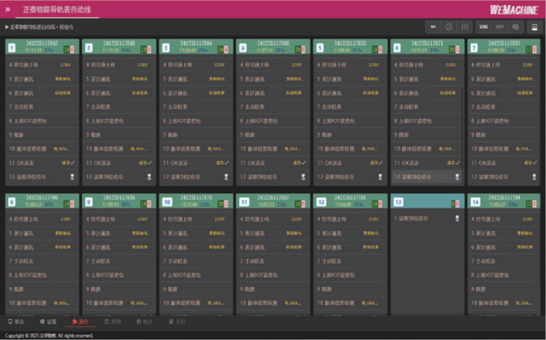Click the number 1 station badge

[12, 48]
